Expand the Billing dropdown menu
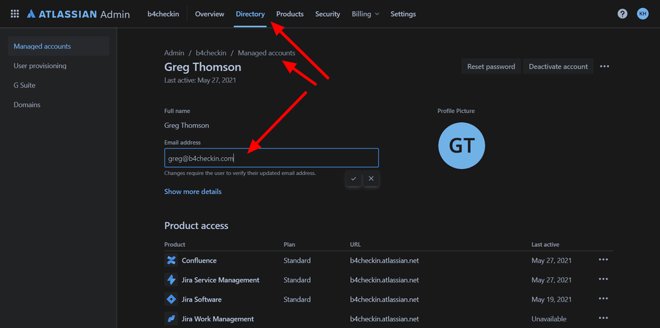The width and height of the screenshot is (660, 328). (x=365, y=14)
